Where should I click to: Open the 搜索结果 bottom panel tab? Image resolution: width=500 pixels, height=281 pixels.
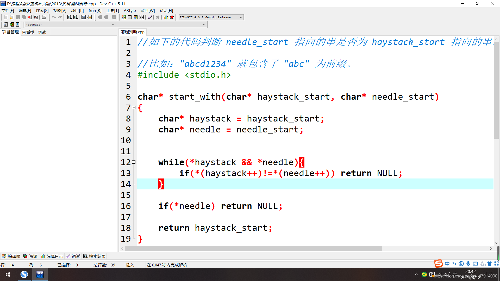pos(95,256)
